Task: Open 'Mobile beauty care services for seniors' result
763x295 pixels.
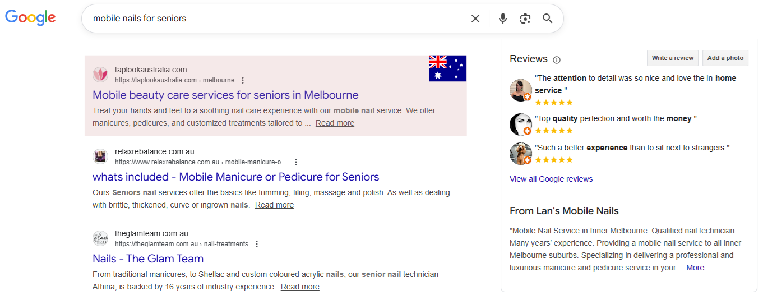Action: tap(225, 95)
